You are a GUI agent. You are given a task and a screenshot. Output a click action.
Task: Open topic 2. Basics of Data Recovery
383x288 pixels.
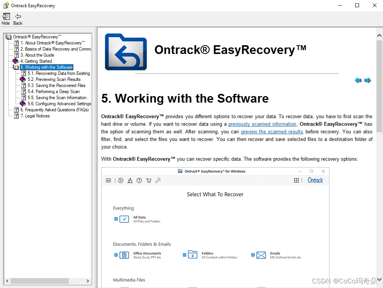pos(56,49)
